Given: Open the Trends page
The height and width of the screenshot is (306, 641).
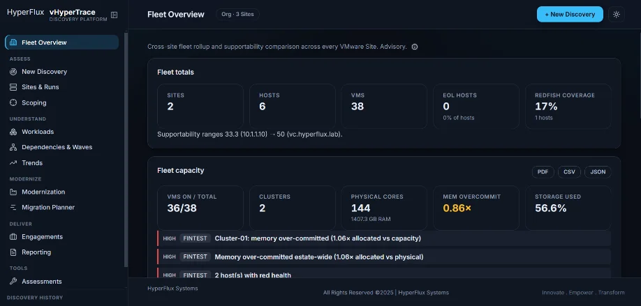Looking at the screenshot, I should pos(62,163).
